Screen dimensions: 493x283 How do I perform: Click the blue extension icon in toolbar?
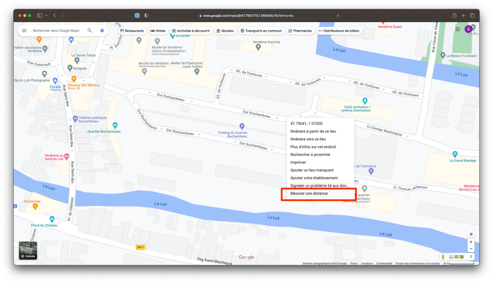pos(137,16)
